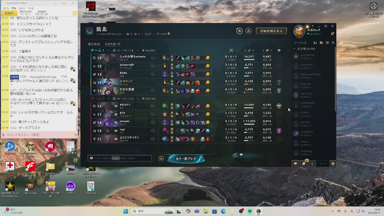This screenshot has height=216, width=384.
Task: Open the chat bubble icon at bottom right
Action: pyautogui.click(x=295, y=163)
